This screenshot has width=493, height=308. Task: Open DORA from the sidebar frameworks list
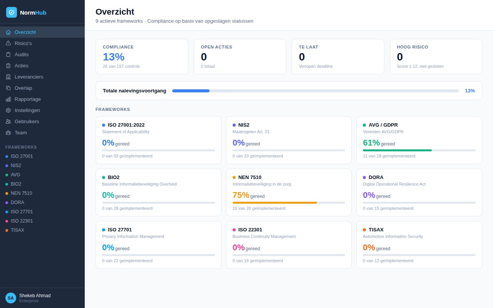point(42,203)
